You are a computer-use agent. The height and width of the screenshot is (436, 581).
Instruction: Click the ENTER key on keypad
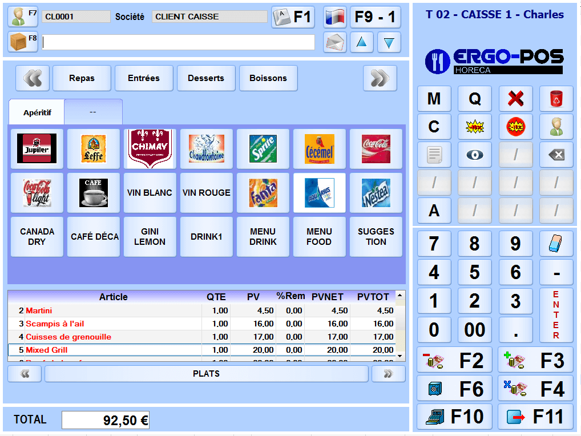[x=556, y=315]
